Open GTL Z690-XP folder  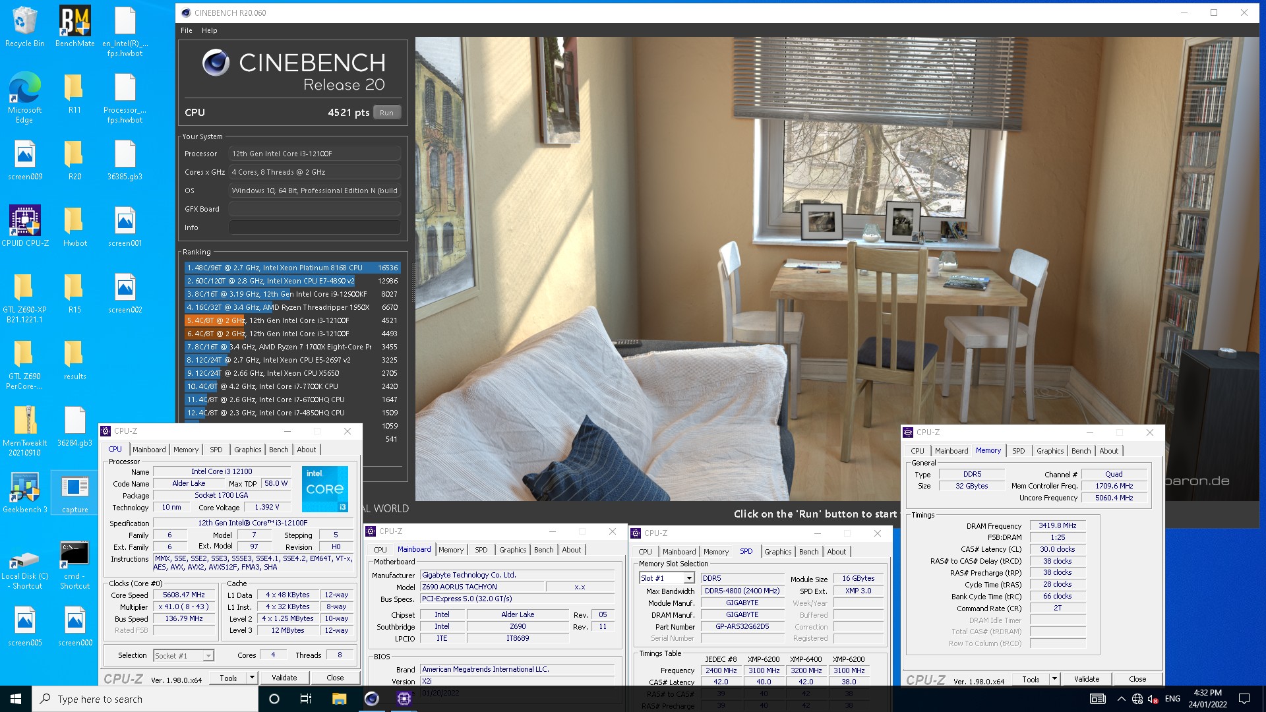click(x=24, y=298)
